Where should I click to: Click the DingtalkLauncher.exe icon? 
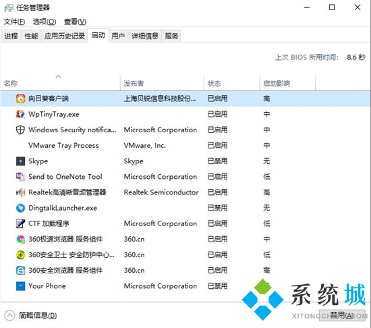point(20,208)
